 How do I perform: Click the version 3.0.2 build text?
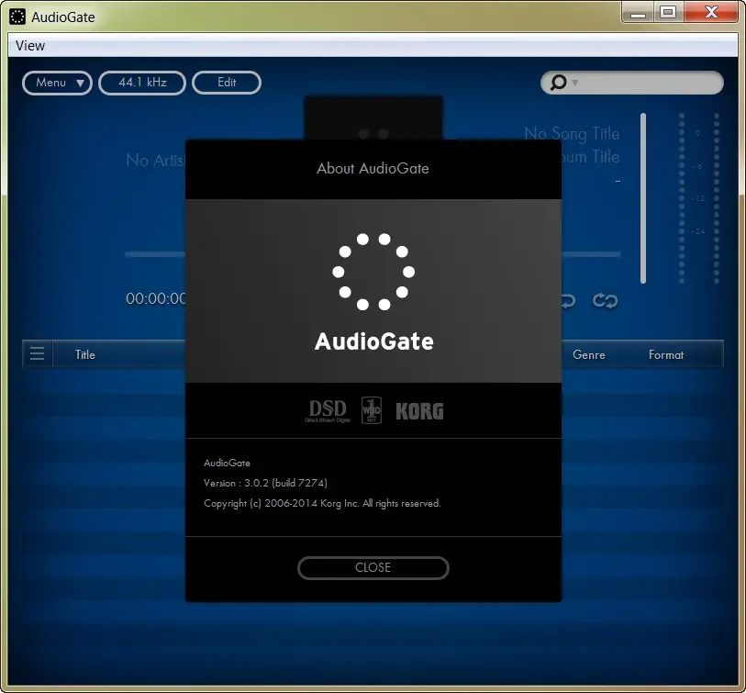265,483
